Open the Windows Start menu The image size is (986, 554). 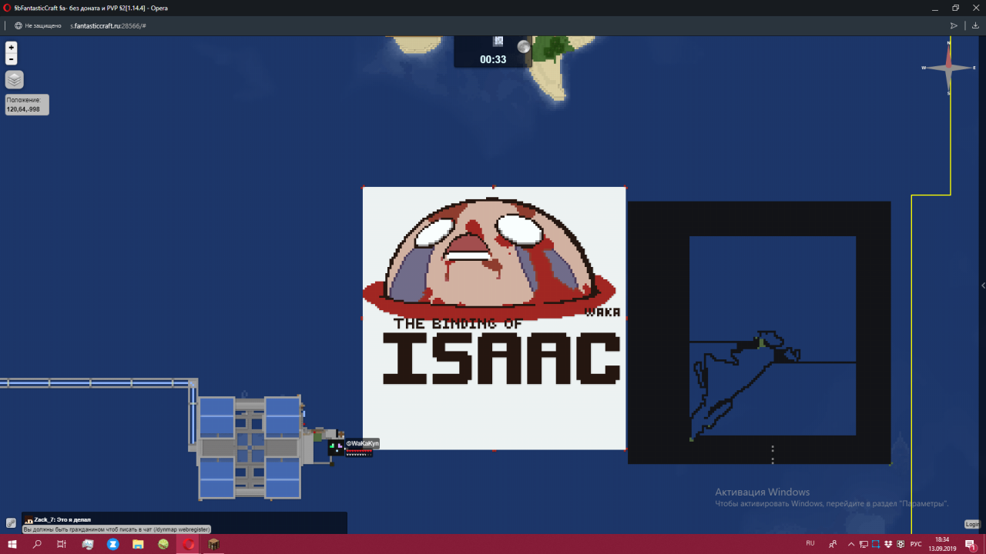point(12,544)
